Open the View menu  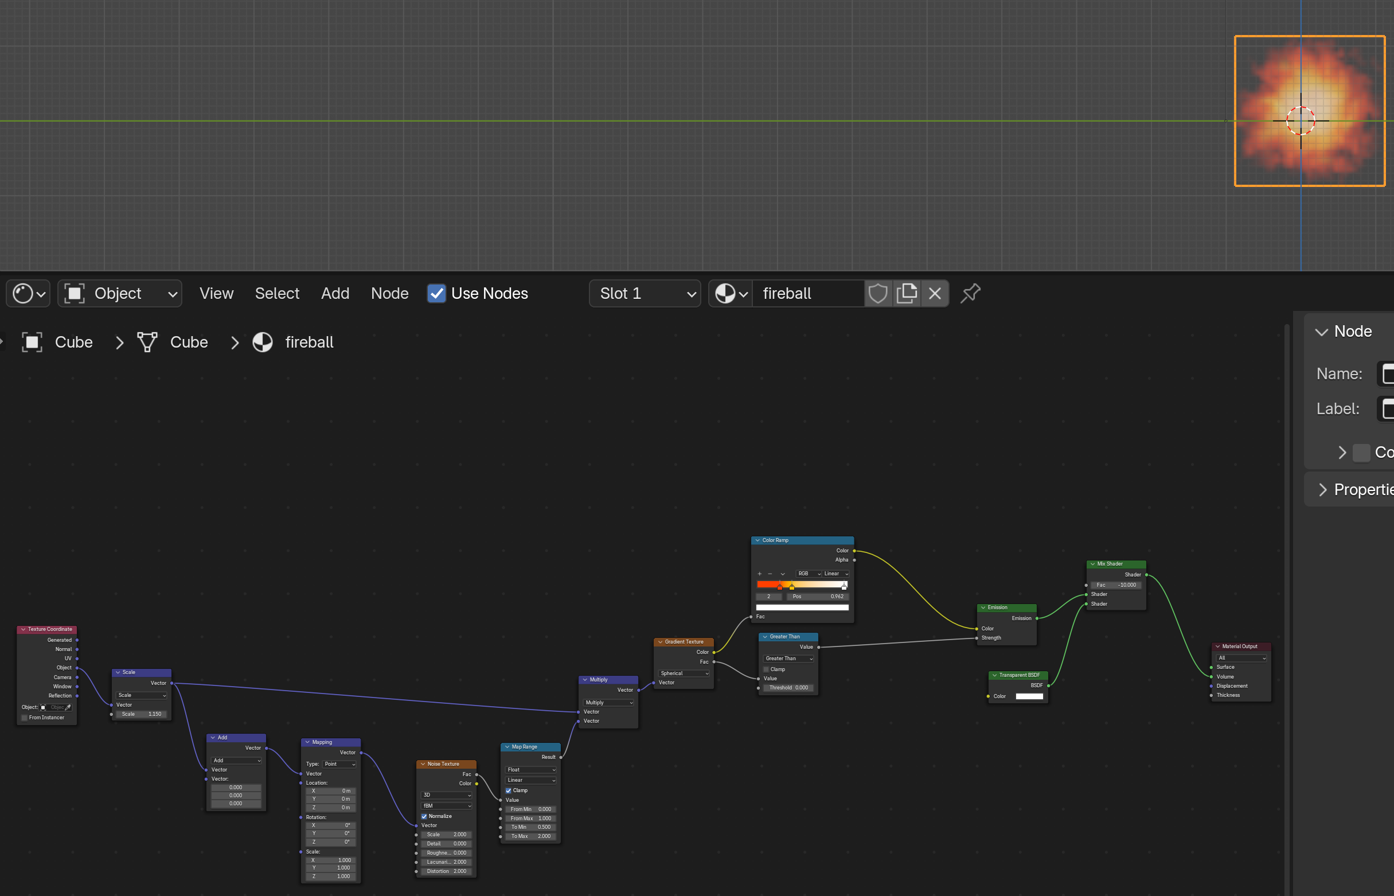pyautogui.click(x=216, y=293)
